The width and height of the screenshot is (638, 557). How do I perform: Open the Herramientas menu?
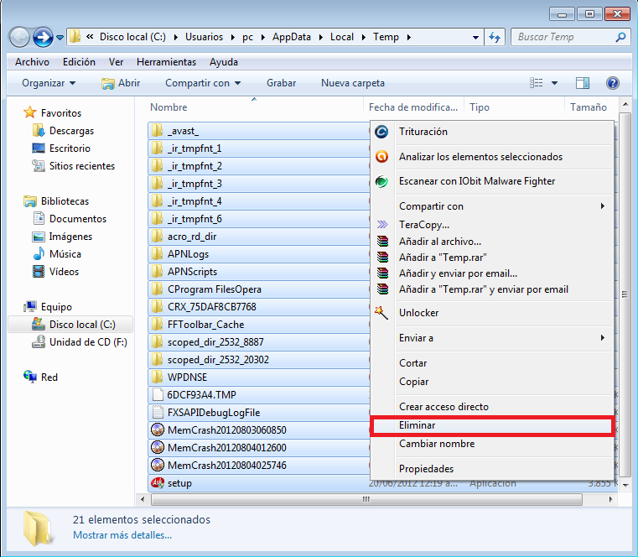point(166,62)
